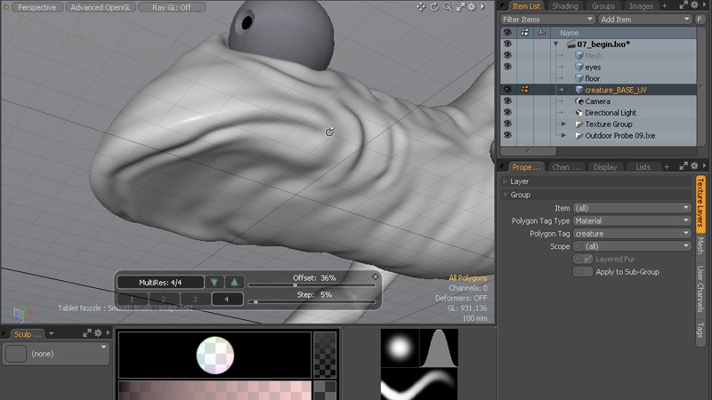Open the Mesh vertical side tab
This screenshot has width=712, height=400.
(701, 245)
